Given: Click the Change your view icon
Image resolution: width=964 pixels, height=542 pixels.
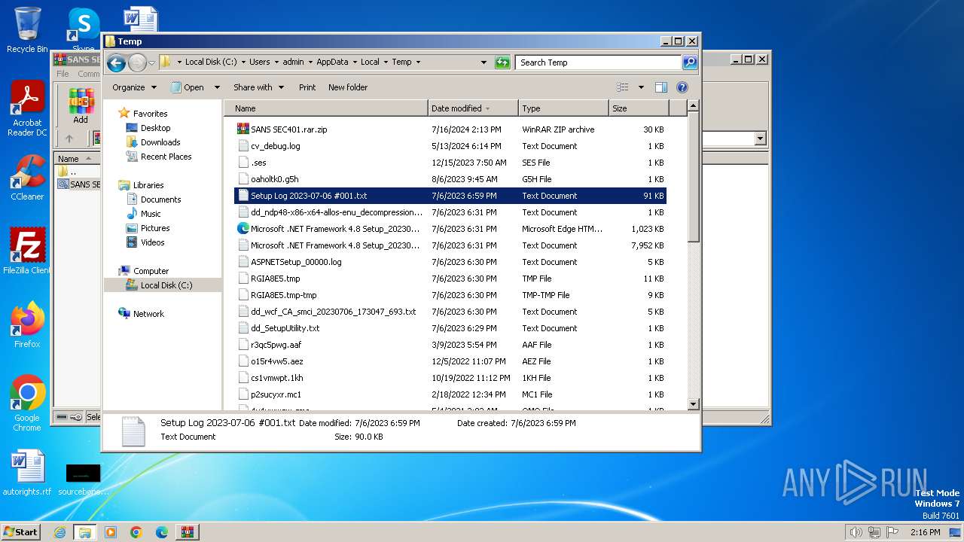Looking at the screenshot, I should click(x=622, y=87).
